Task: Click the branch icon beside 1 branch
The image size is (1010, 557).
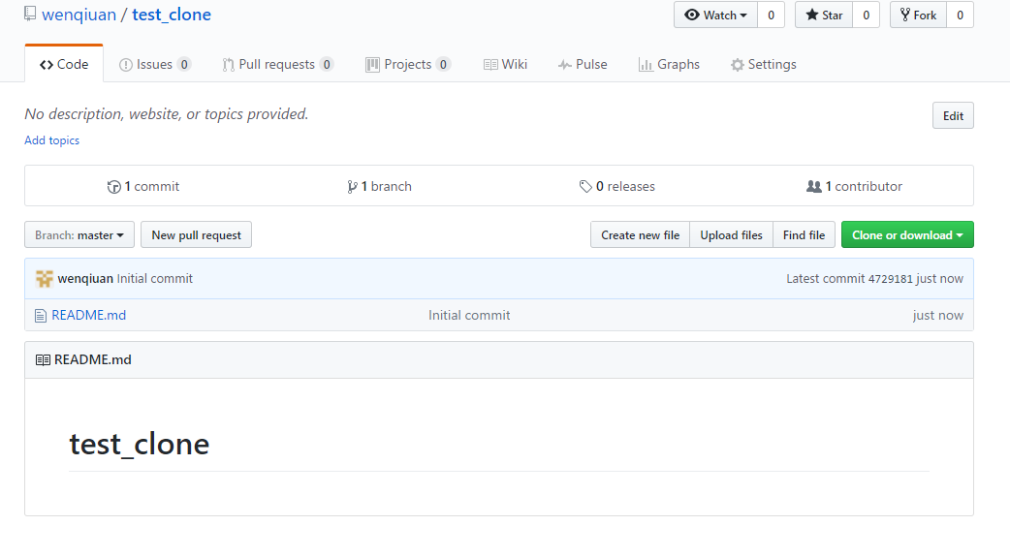Action: click(x=352, y=187)
